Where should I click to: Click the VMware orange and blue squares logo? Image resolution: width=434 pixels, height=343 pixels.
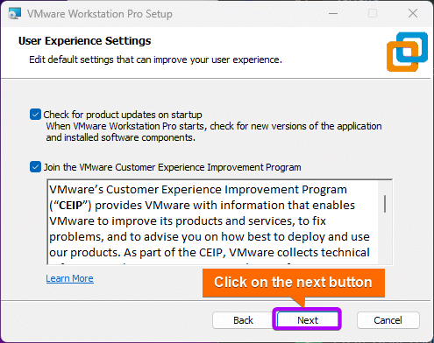pos(407,52)
